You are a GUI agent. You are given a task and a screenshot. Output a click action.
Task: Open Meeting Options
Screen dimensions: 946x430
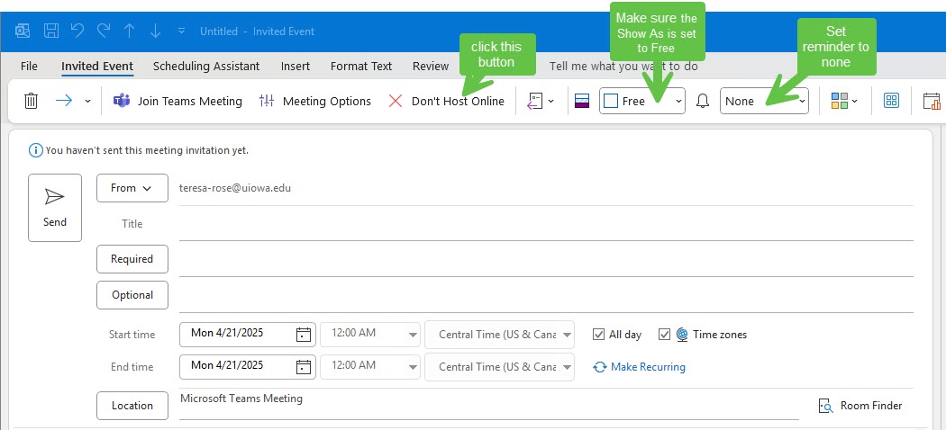pos(315,101)
